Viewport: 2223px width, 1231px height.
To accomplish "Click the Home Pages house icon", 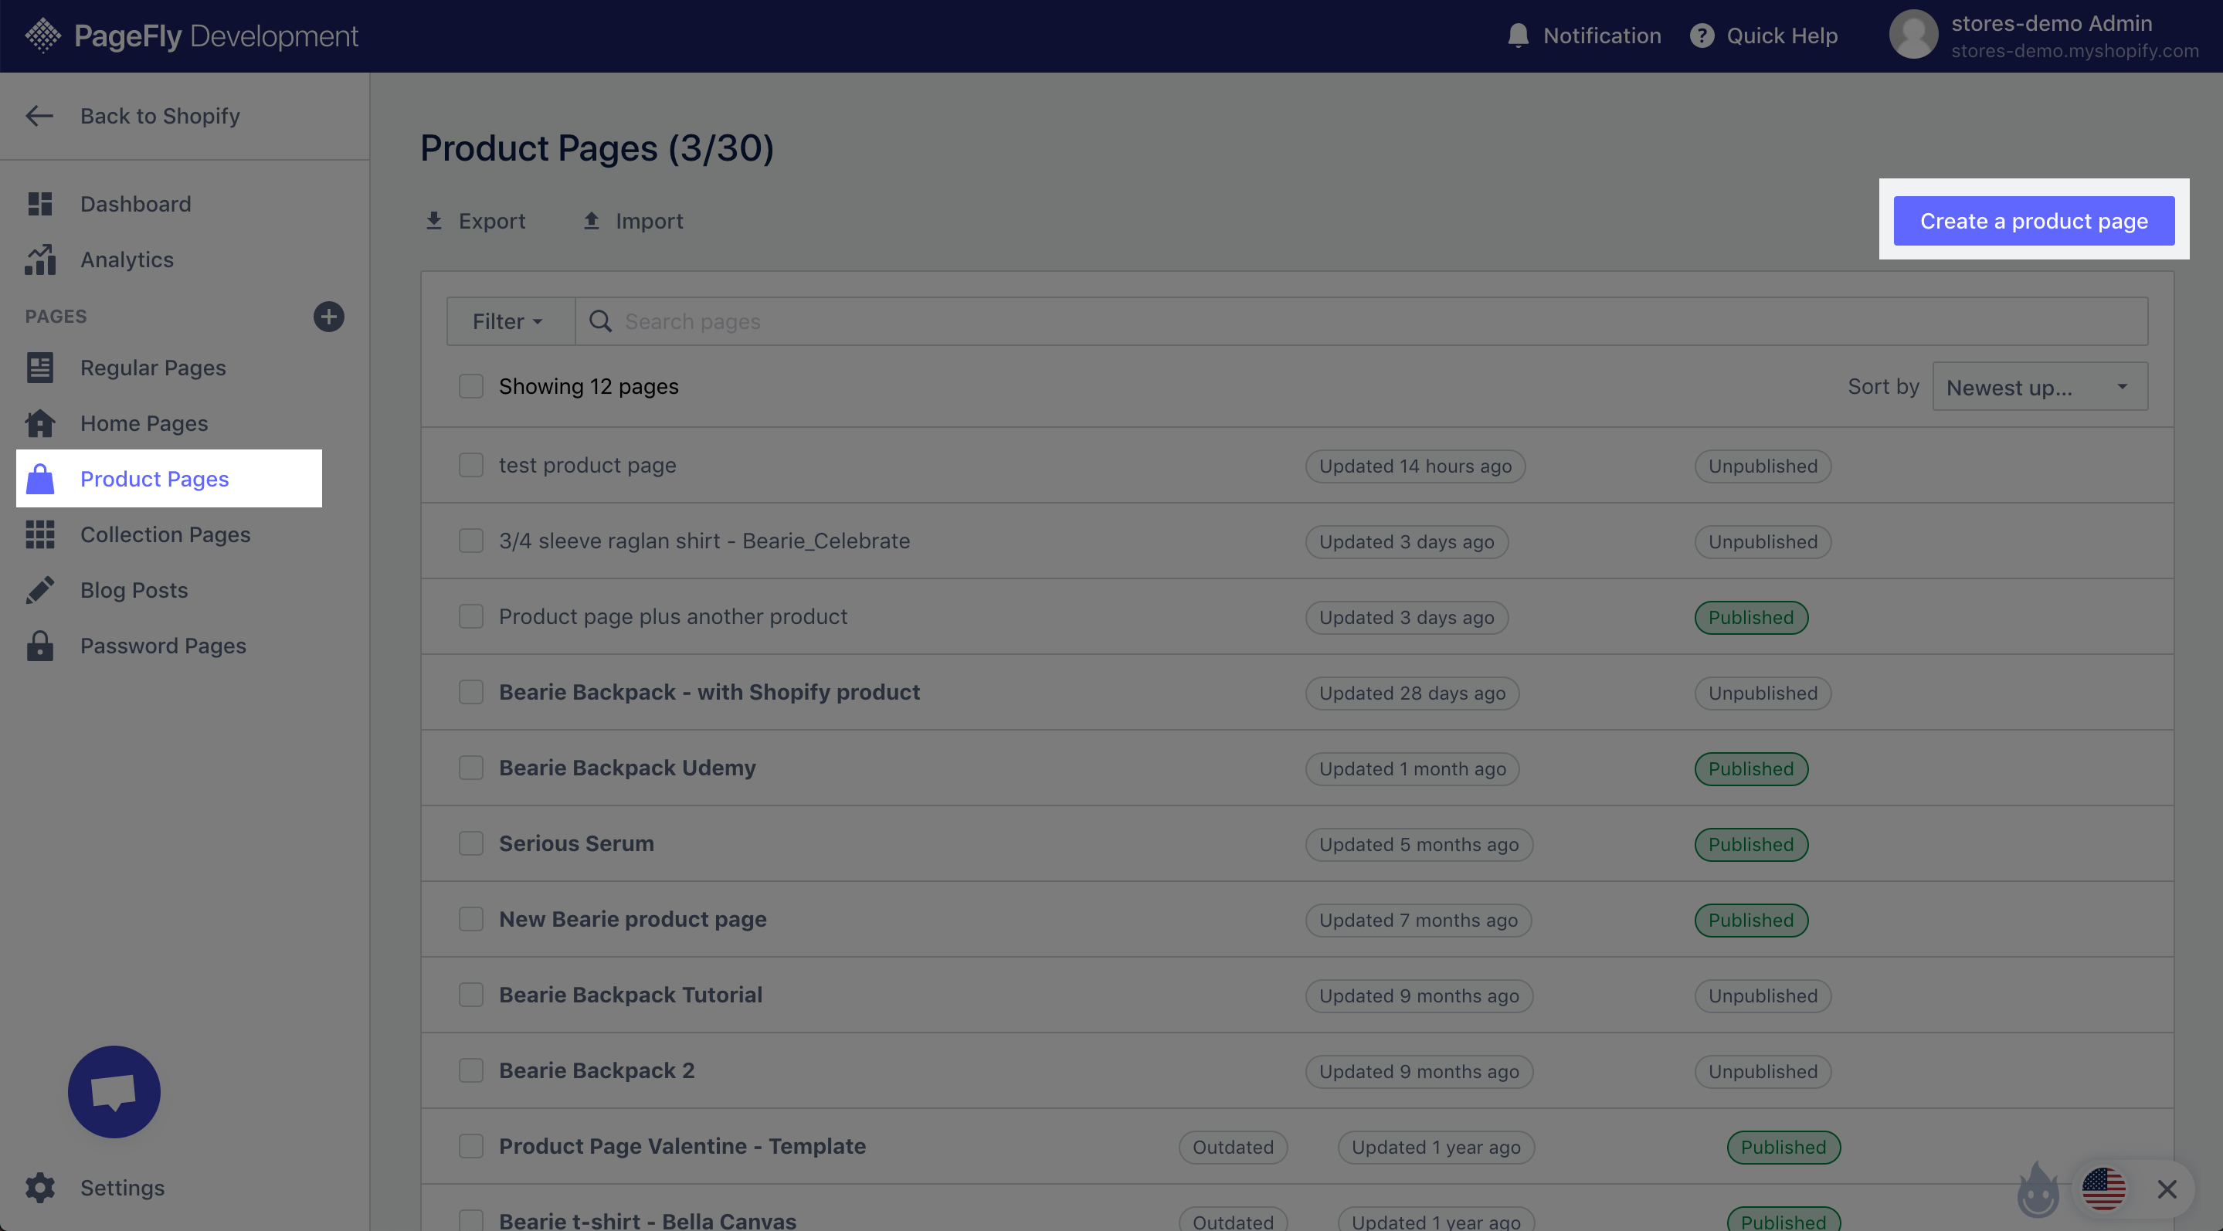I will coord(39,422).
